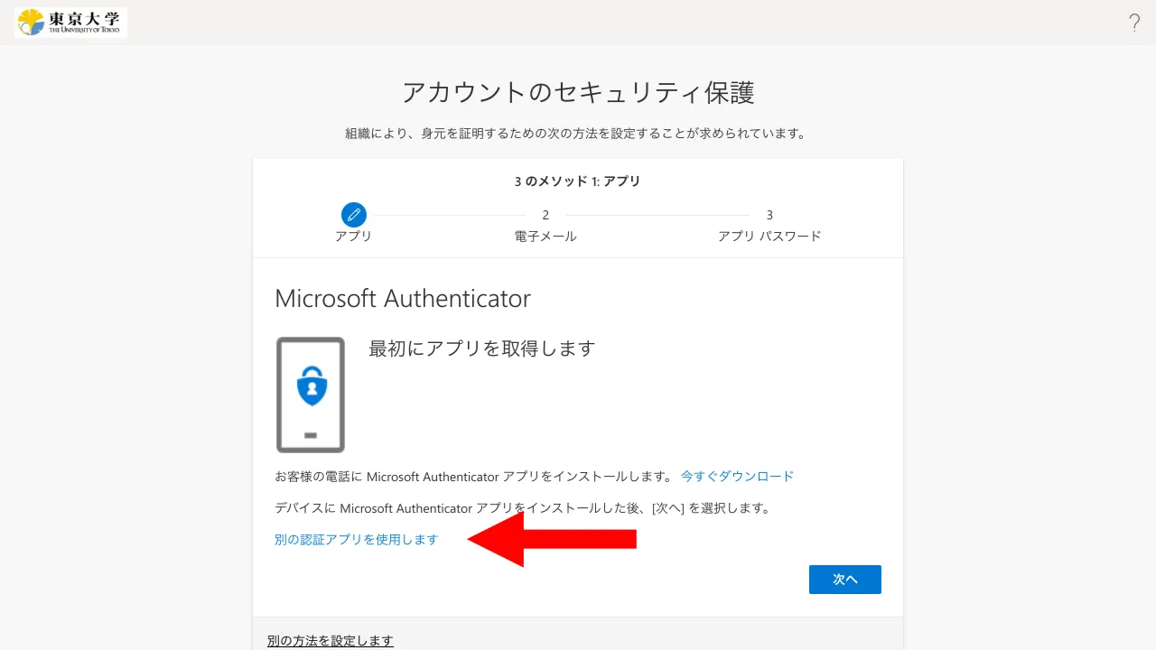
Task: Click the 今すぐダウンロード link
Action: (737, 476)
